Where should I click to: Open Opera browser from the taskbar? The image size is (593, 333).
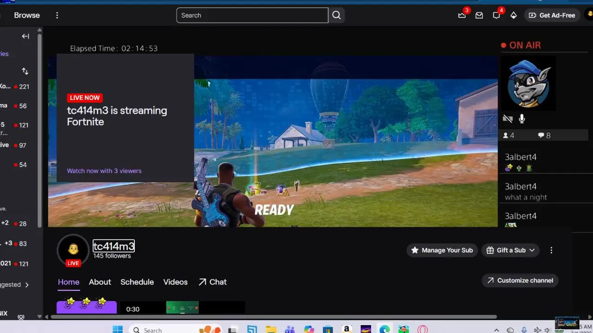[423, 330]
